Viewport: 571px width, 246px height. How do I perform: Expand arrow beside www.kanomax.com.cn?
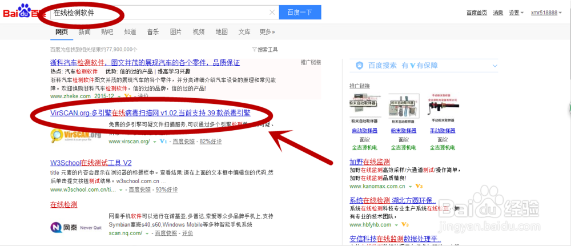coord(410,187)
